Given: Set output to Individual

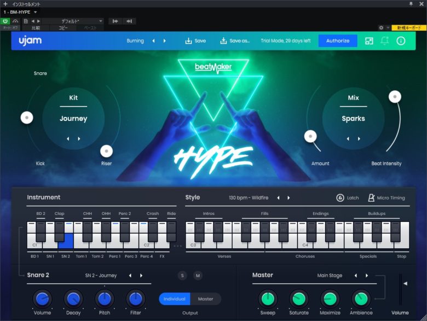Looking at the screenshot, I should [175, 299].
